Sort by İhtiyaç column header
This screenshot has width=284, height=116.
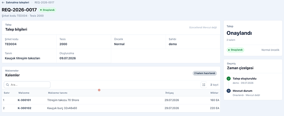169,93
